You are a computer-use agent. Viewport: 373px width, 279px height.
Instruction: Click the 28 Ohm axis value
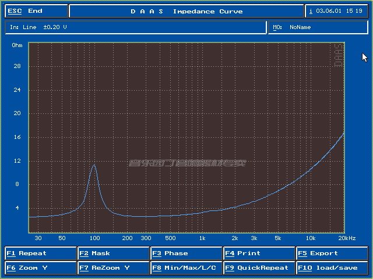(x=17, y=66)
